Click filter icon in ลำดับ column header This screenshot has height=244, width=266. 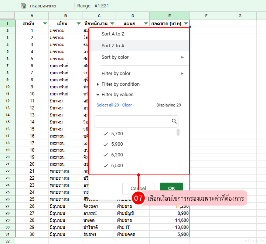coord(45,23)
